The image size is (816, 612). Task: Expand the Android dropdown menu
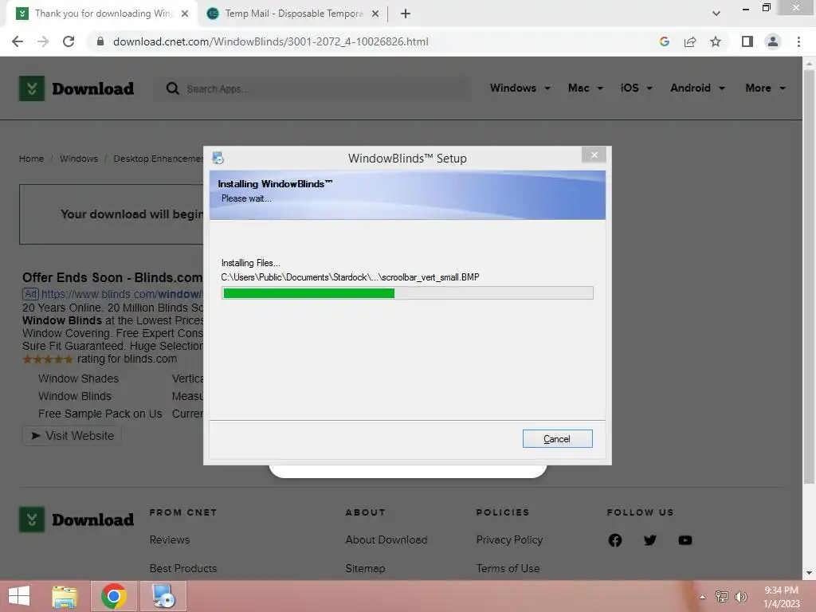click(697, 88)
